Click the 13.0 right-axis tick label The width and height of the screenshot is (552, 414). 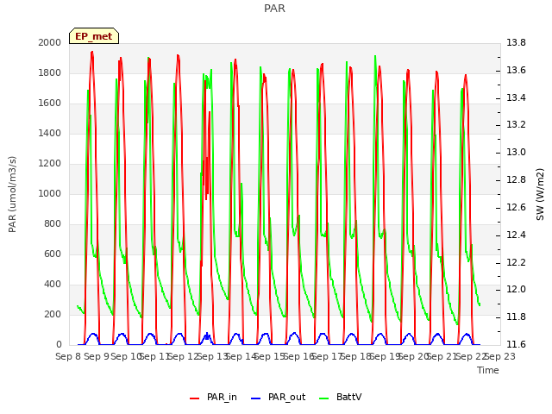point(516,152)
